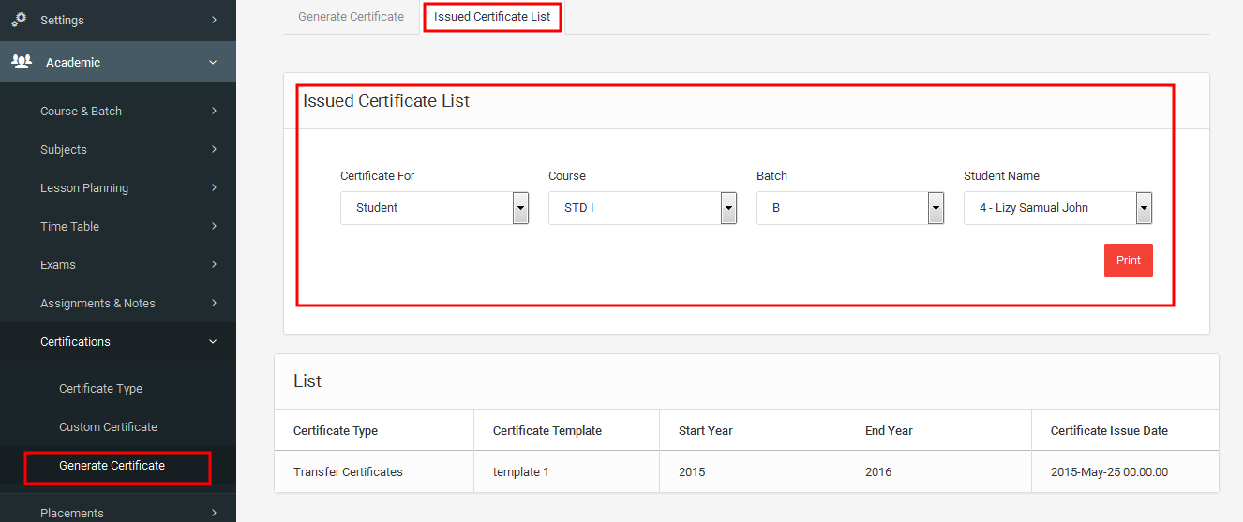The width and height of the screenshot is (1243, 522).
Task: Click the red Print button
Action: 1129,261
